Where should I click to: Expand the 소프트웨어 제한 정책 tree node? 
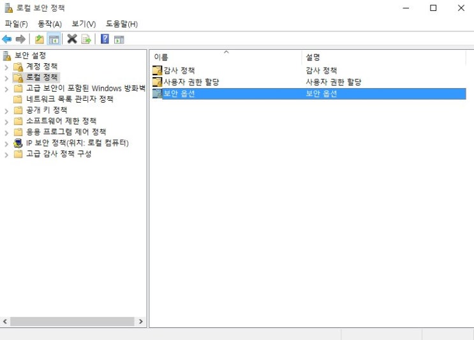click(6, 122)
